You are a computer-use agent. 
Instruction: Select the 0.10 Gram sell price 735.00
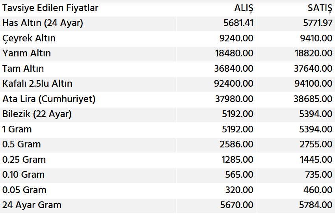tap(319, 175)
